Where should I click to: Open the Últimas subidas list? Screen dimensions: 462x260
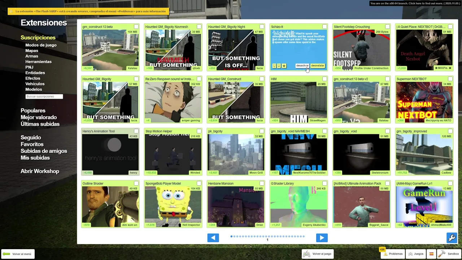coord(40,124)
